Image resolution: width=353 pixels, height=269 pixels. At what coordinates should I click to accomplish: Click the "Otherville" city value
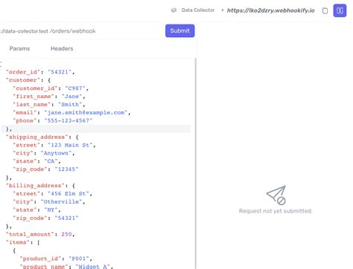click(x=61, y=201)
